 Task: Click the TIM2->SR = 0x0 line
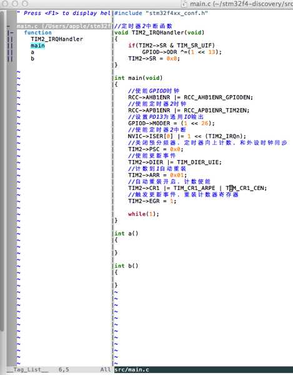pos(154,58)
